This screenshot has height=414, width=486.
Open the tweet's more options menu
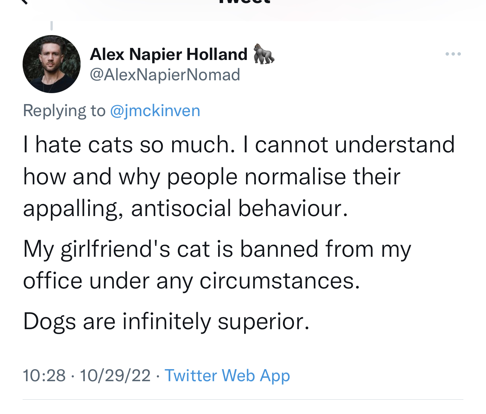453,54
